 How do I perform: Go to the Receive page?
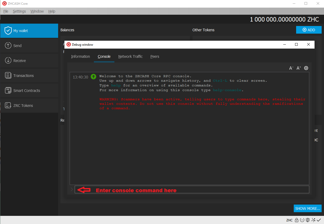pos(29,60)
